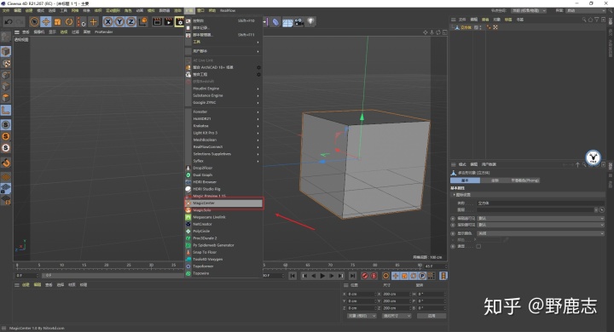614x332 pixels.
Task: Go to the end of the animation
Action: point(352,276)
